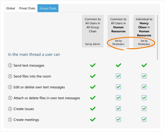
Task: Toggle Human Resources checkbox for Send files
Action: coord(118,76)
